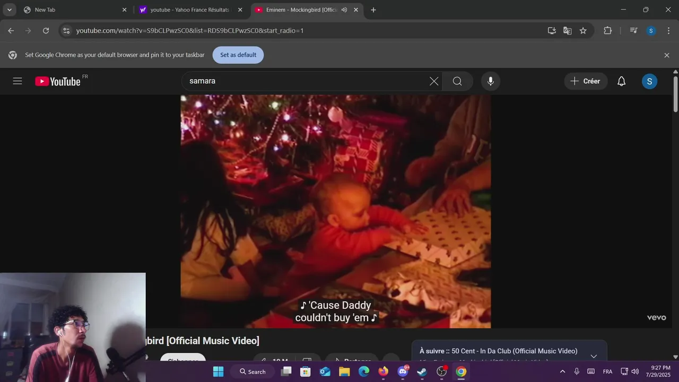Open network settings tray icon
The image size is (679, 382).
click(624, 371)
